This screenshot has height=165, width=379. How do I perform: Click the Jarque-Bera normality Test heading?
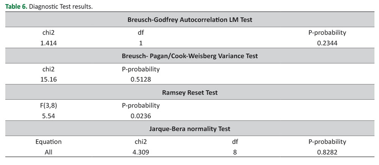click(x=190, y=129)
